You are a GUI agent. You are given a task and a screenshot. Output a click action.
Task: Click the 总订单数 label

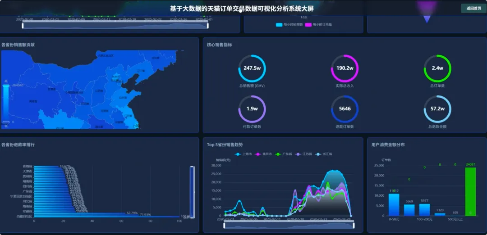pos(437,86)
